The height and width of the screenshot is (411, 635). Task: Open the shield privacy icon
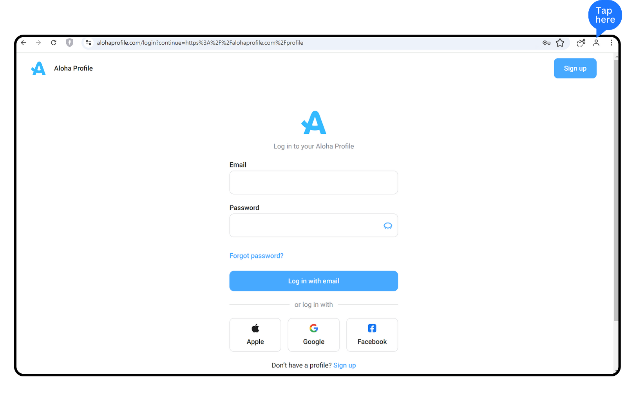pos(70,43)
